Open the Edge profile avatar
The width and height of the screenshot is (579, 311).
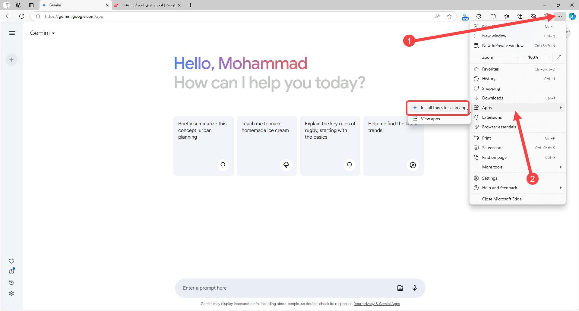coord(6,5)
